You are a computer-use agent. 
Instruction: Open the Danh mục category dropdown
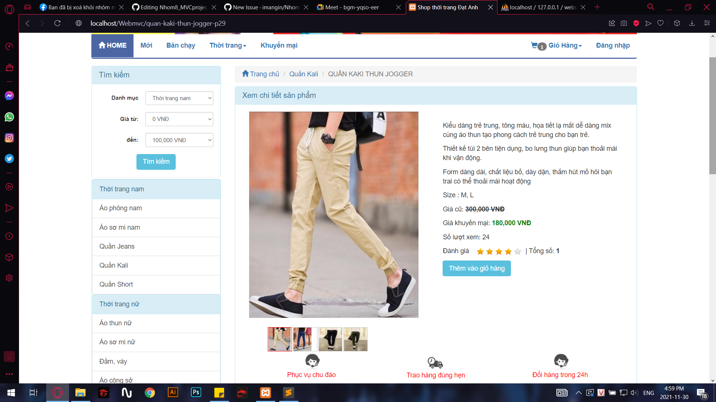tap(179, 98)
